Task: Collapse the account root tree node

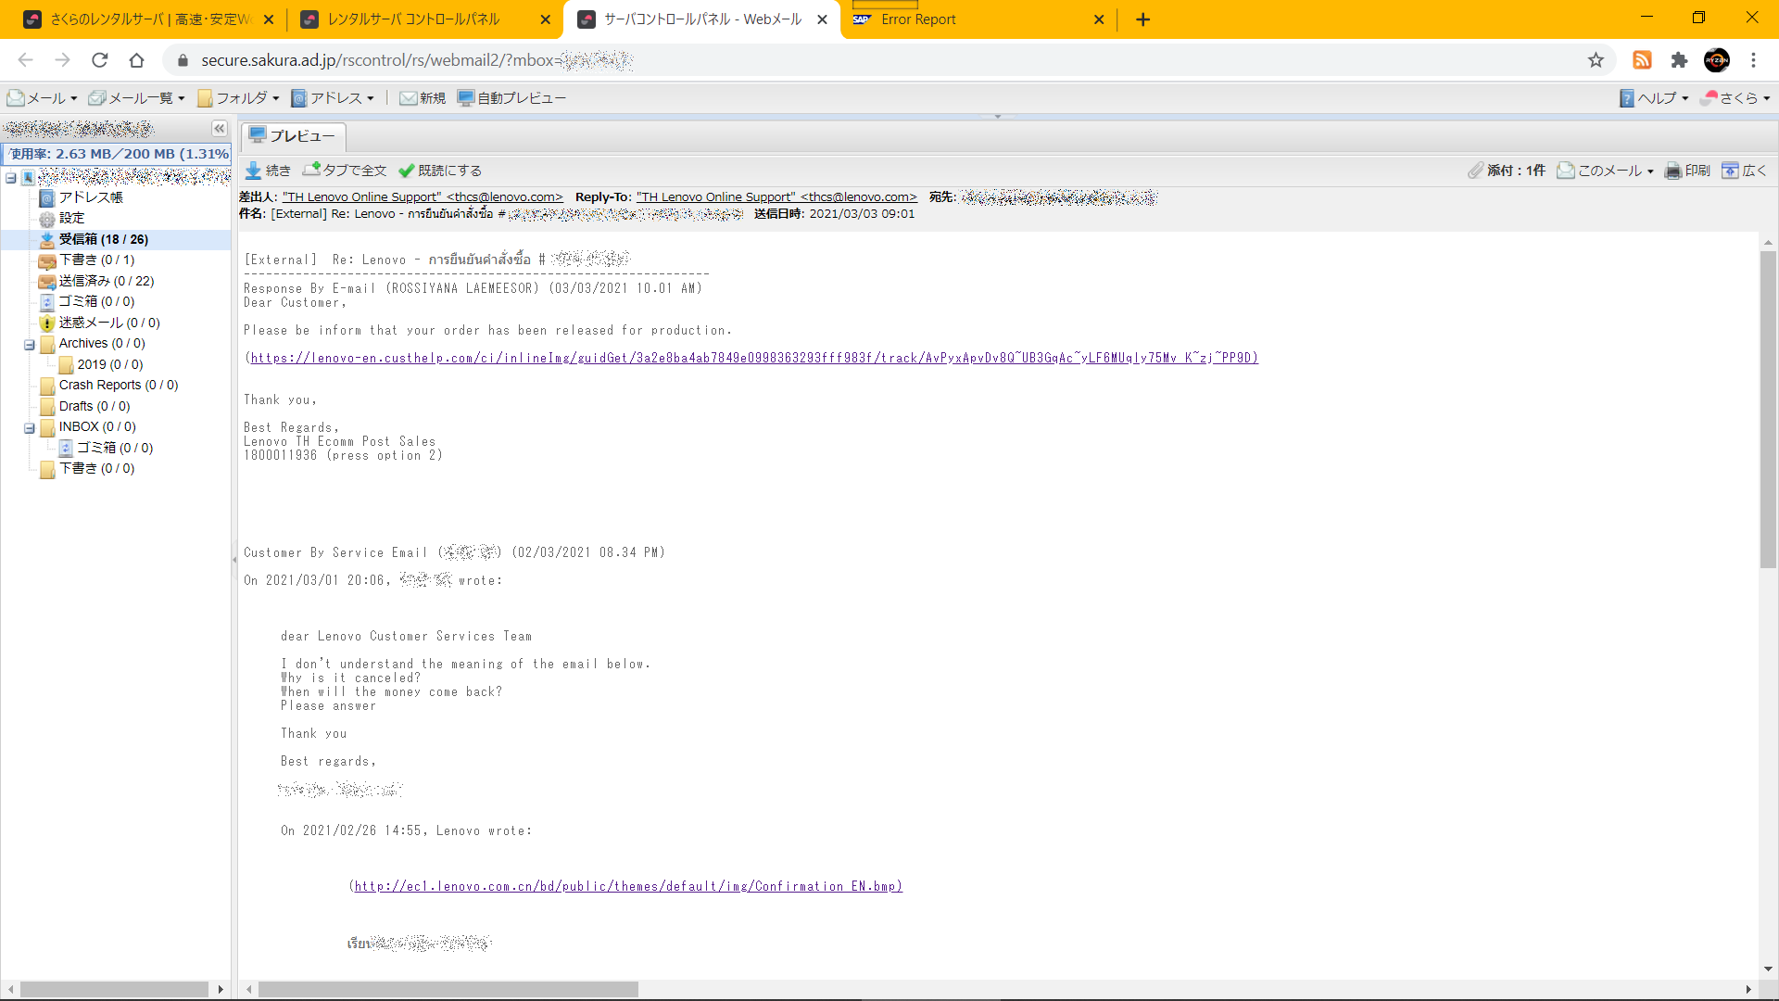Action: click(x=11, y=178)
